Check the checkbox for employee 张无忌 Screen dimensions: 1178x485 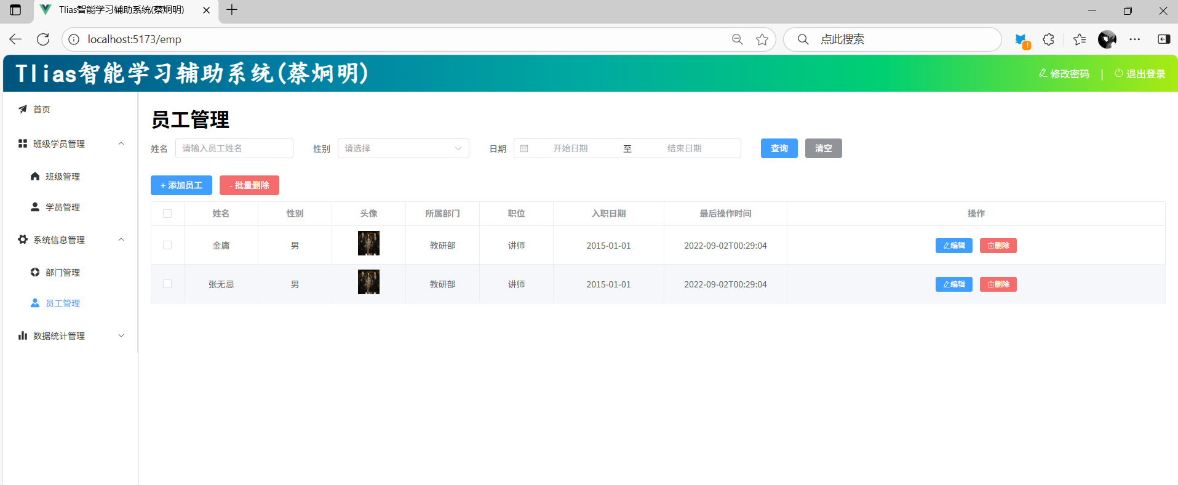[167, 284]
